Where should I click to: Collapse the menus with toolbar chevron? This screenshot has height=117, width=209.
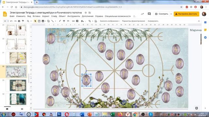[199, 21]
